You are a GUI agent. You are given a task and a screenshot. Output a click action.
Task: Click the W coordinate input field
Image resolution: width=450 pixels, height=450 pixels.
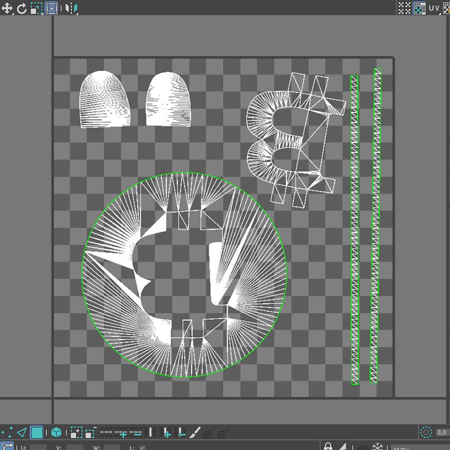coord(112,447)
